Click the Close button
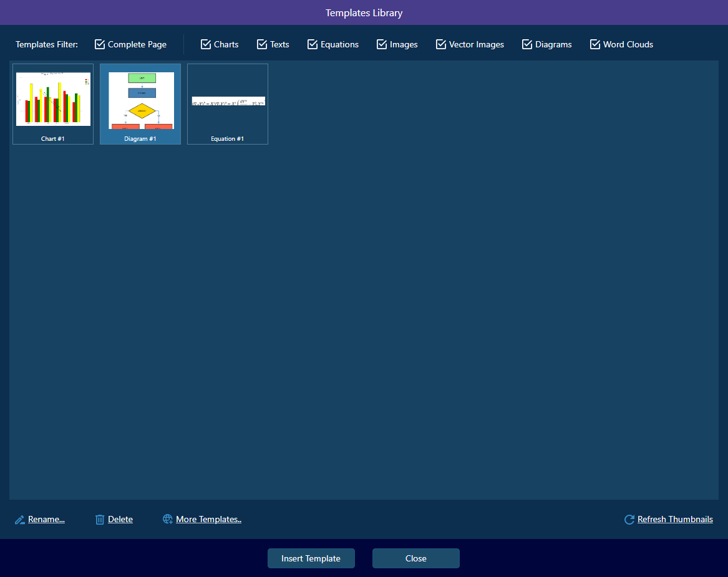 416,558
